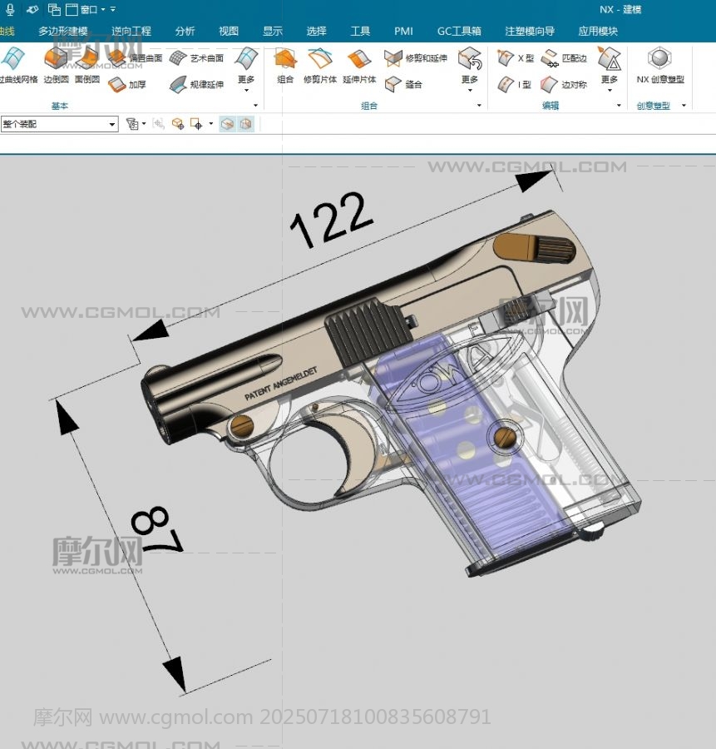This screenshot has height=749, width=716.
Task: Expand the 组合 group options arrow
Action: (x=479, y=106)
